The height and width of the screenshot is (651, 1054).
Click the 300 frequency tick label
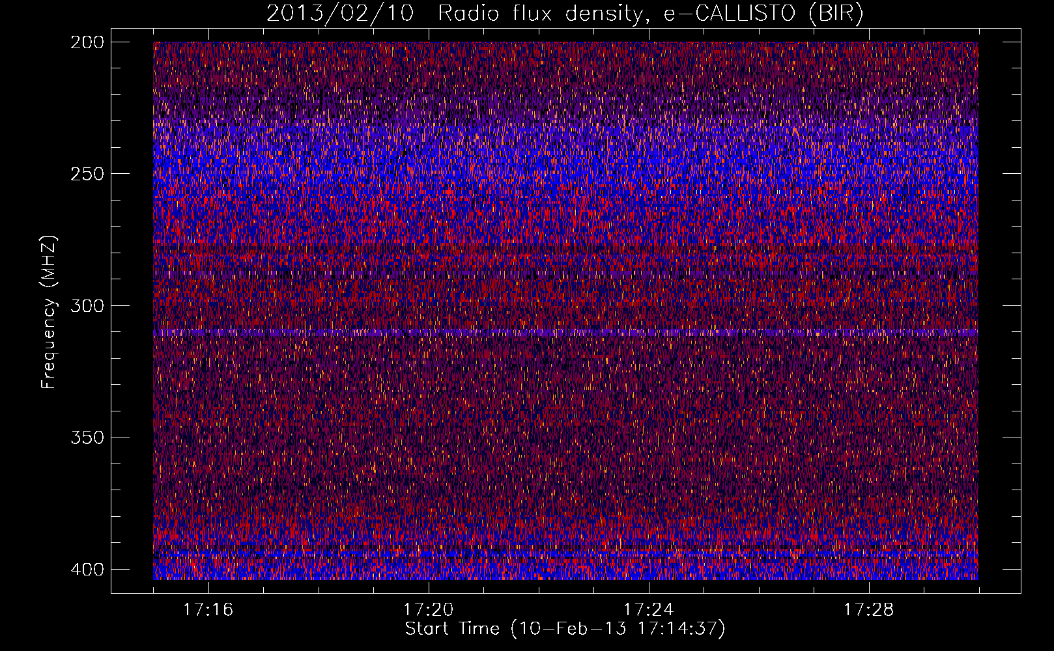tap(87, 306)
